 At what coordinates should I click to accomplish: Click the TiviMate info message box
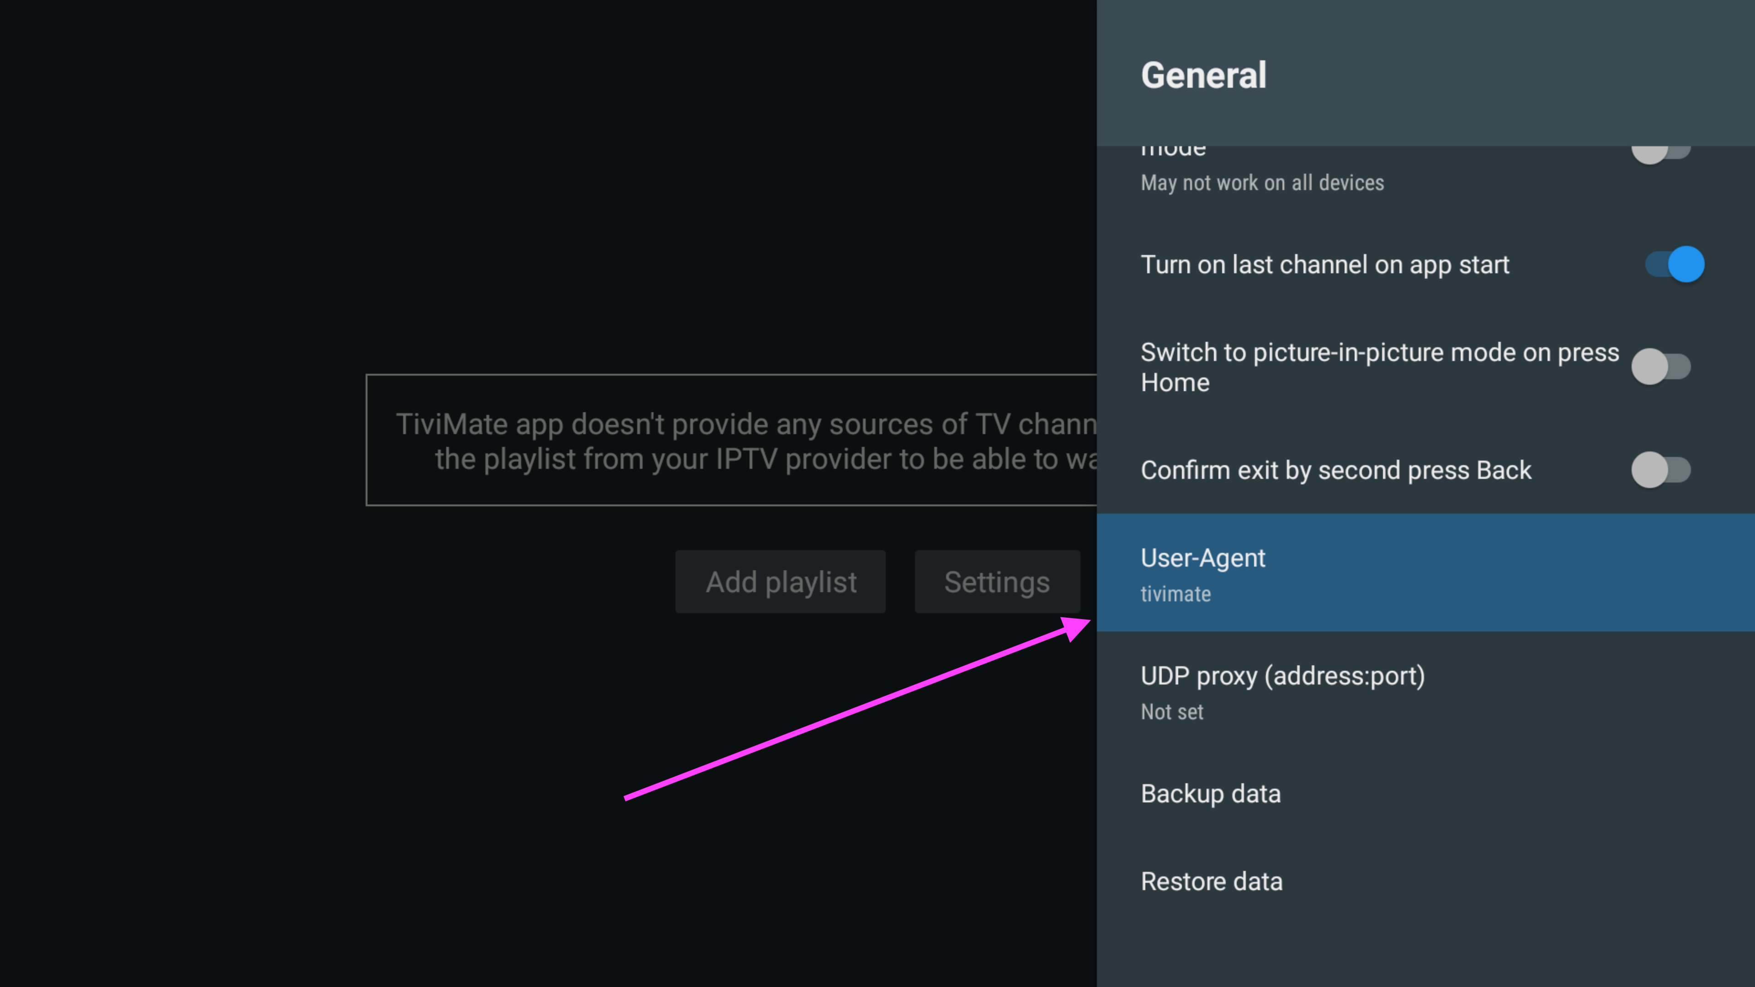coord(730,440)
